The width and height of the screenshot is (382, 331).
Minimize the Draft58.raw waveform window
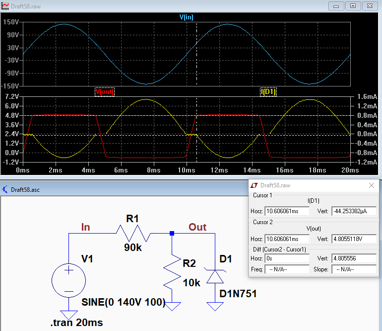[x=336, y=6]
